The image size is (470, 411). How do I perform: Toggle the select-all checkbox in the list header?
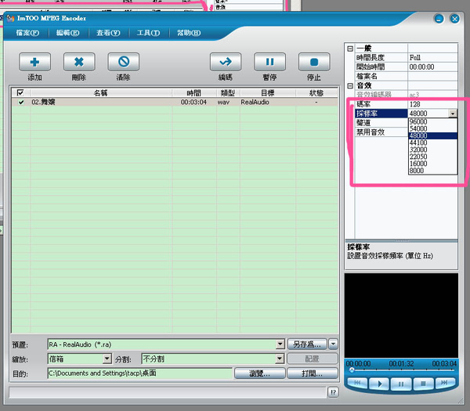point(20,92)
